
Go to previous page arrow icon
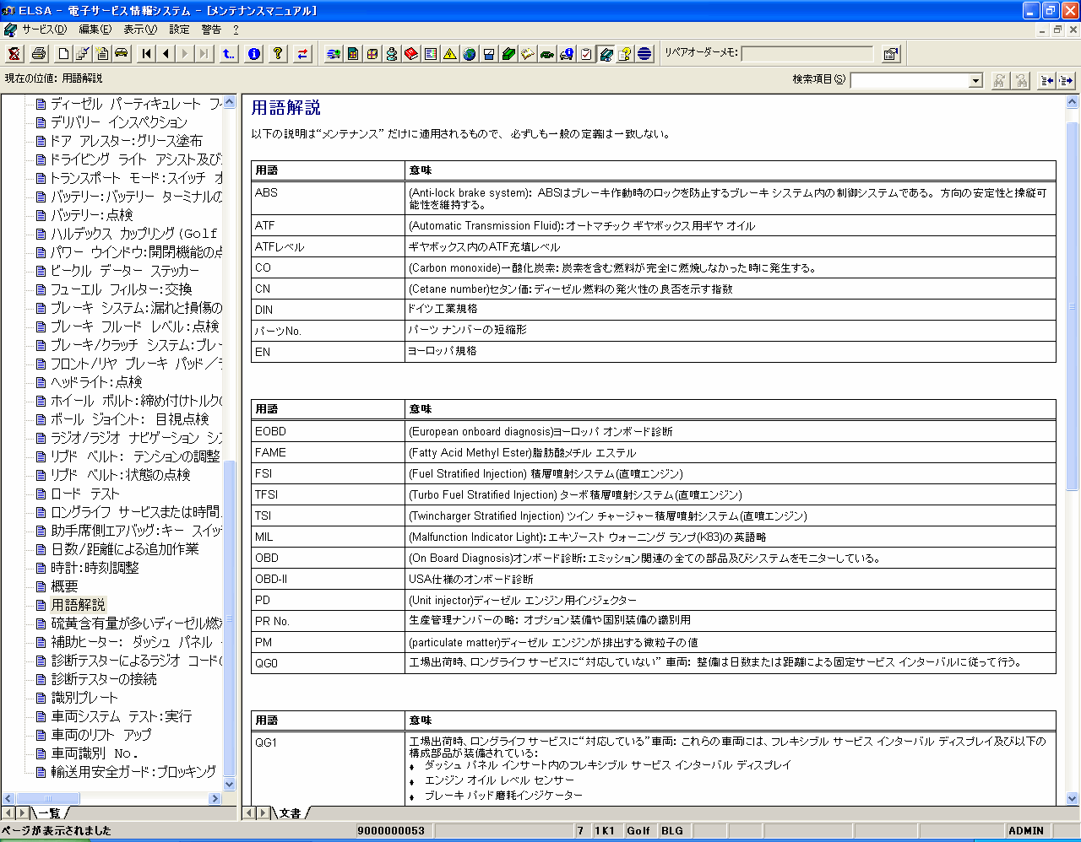(x=166, y=54)
